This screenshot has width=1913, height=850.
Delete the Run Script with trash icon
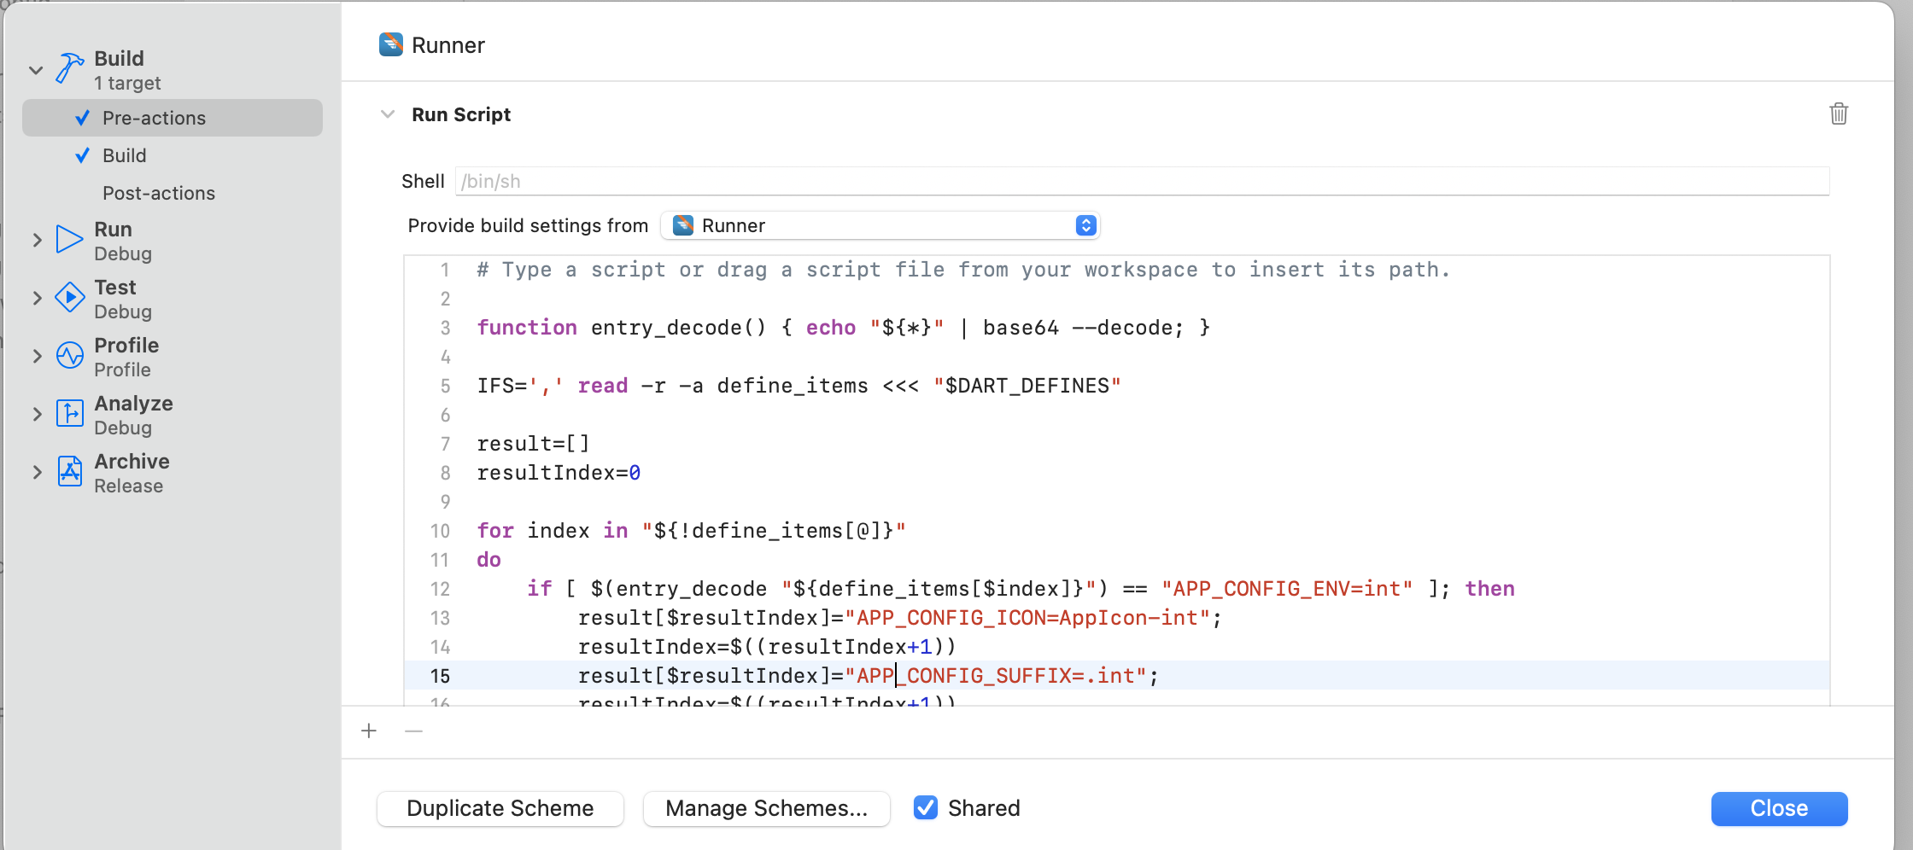(1839, 114)
